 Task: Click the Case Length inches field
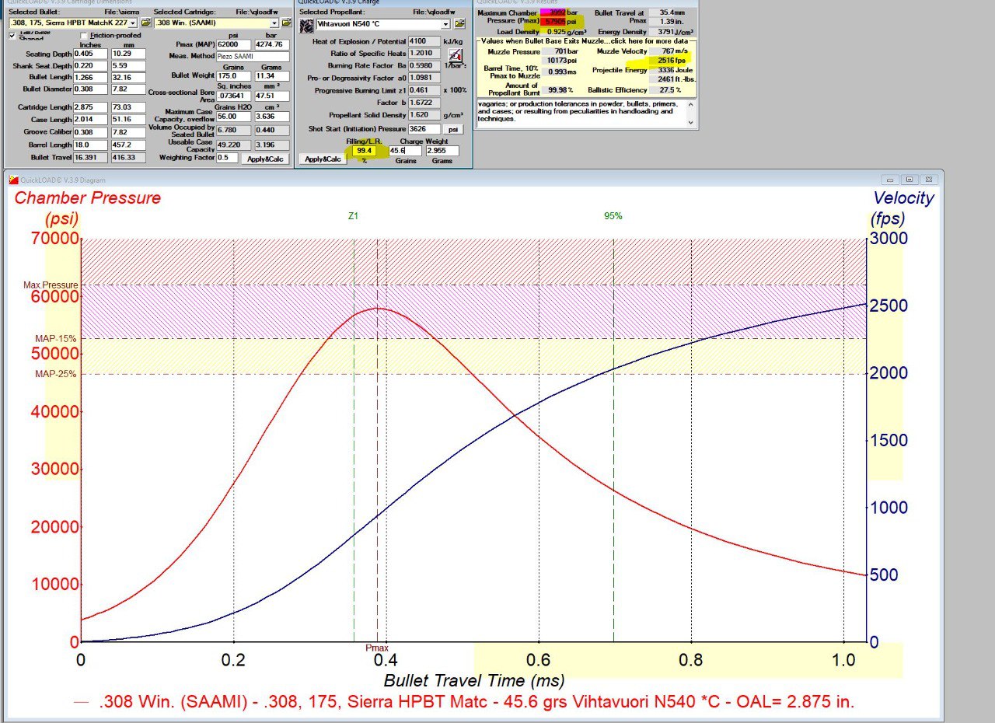[x=90, y=119]
